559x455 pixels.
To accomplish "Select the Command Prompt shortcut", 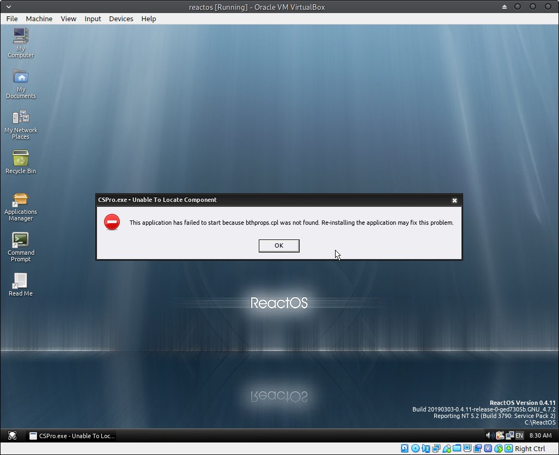I will pyautogui.click(x=21, y=248).
